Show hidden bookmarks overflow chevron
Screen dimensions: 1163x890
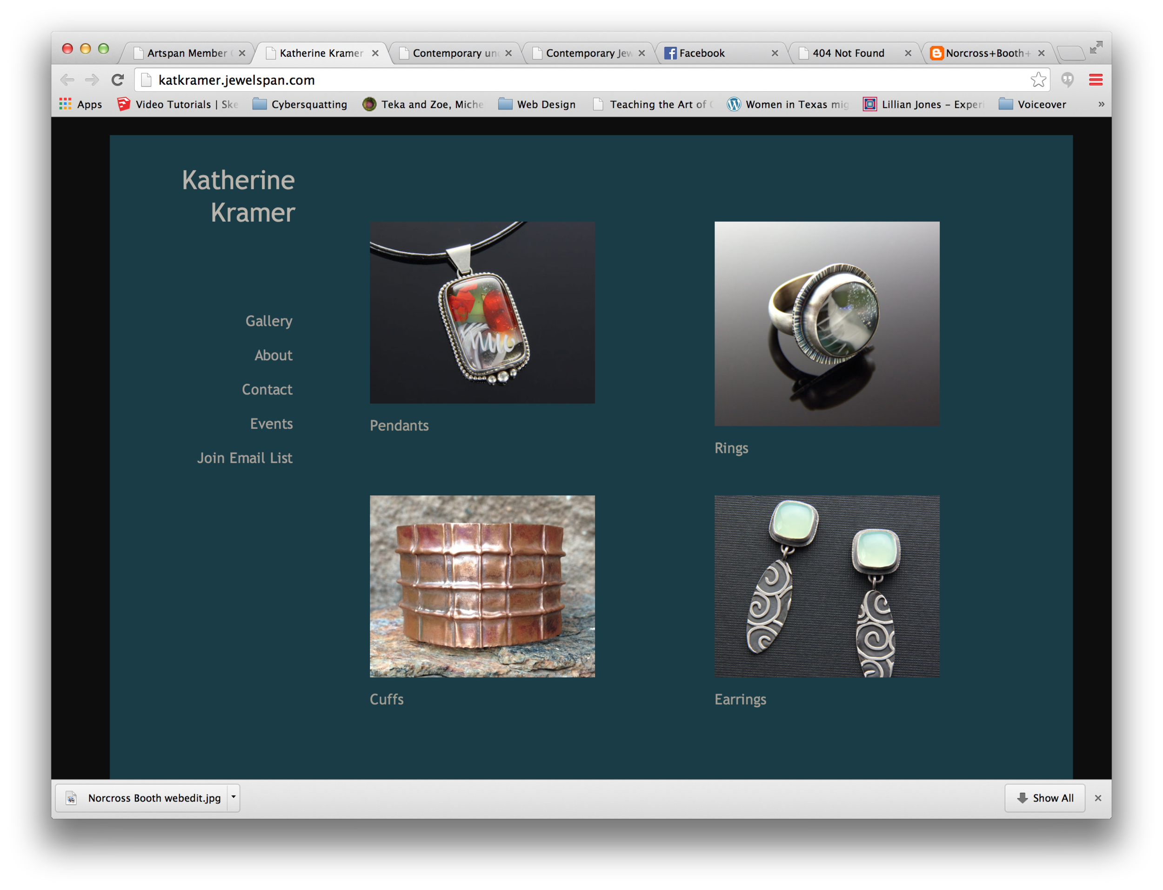click(1101, 104)
